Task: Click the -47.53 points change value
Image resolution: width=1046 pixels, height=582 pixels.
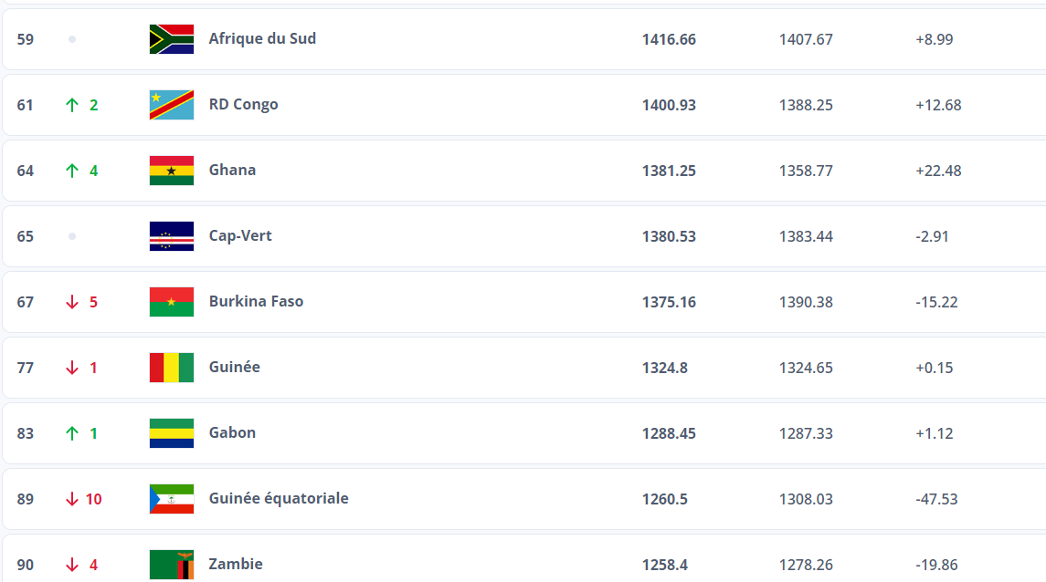Action: 936,499
